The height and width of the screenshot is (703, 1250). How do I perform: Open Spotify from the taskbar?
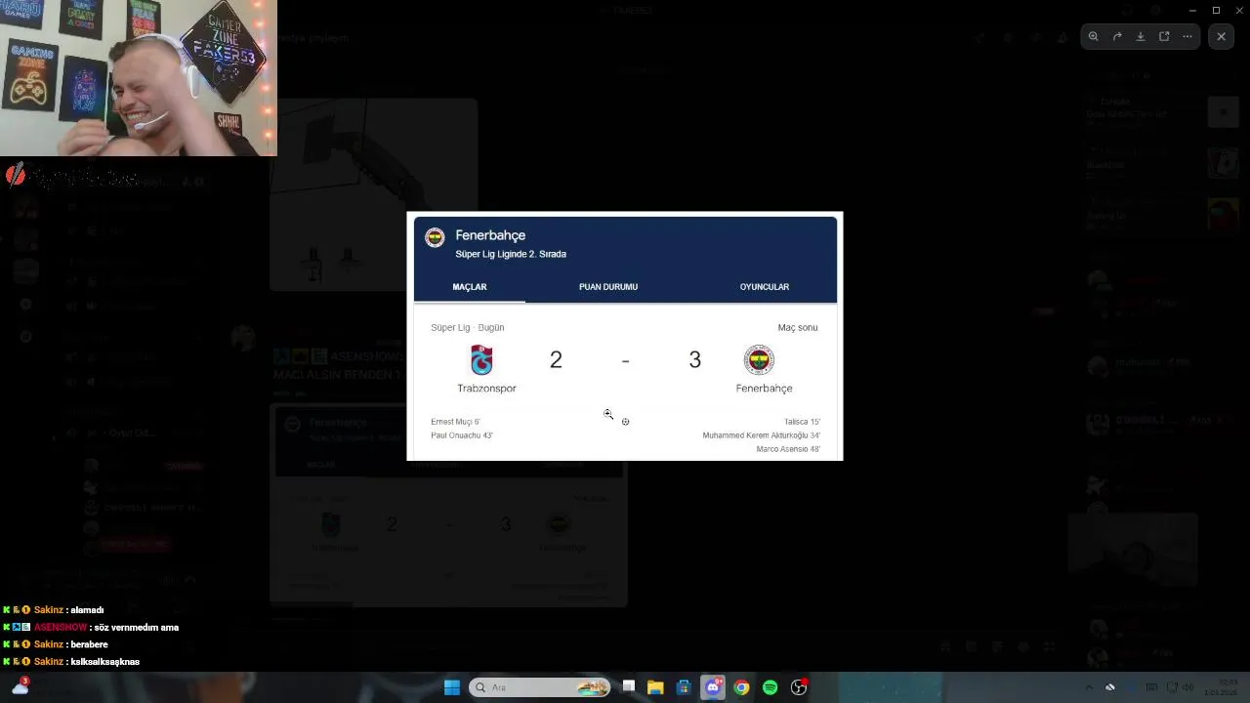tap(770, 687)
